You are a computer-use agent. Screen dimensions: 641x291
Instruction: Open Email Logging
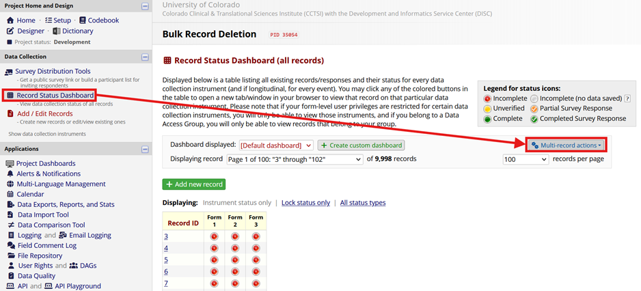point(90,235)
